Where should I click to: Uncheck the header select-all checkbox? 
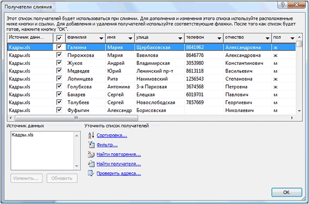59,38
